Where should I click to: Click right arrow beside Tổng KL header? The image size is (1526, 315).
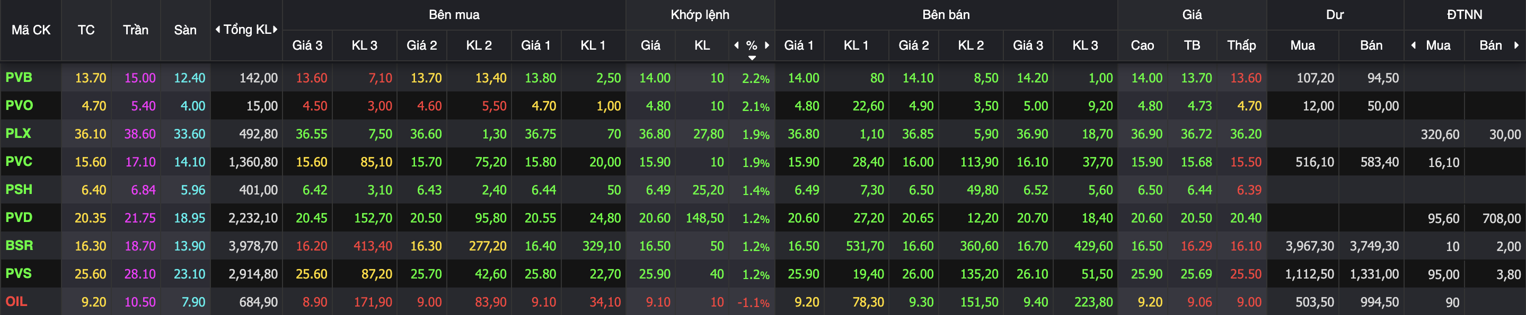(x=275, y=30)
